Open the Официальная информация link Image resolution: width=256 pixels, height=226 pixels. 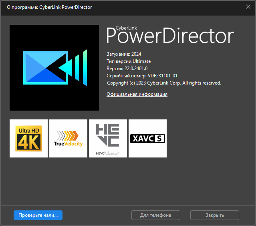click(137, 94)
